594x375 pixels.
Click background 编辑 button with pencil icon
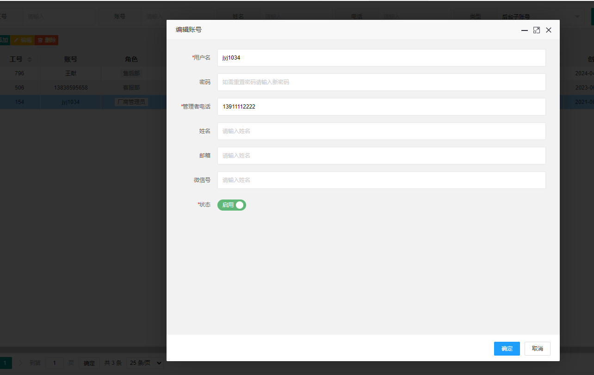(x=22, y=40)
